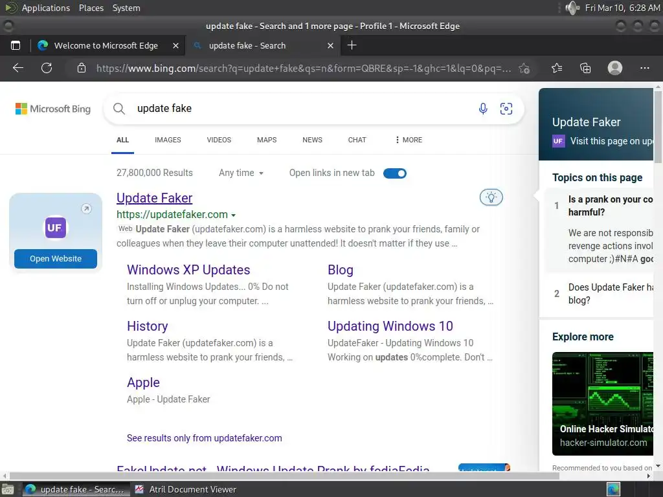Screen dimensions: 663x497
Task: Open the Places menu
Action: (91, 8)
